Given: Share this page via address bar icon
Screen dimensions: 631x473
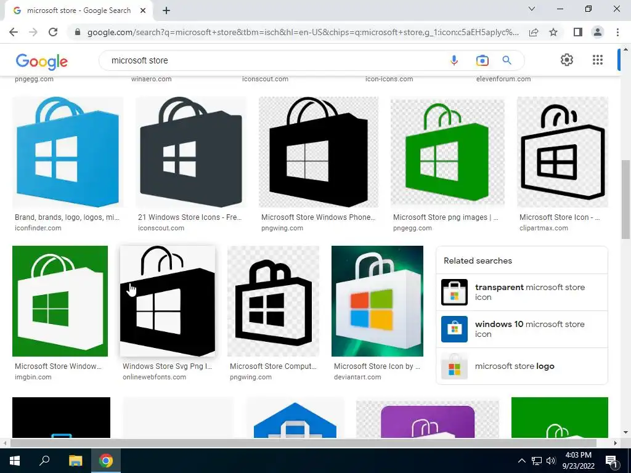Looking at the screenshot, I should tap(534, 32).
